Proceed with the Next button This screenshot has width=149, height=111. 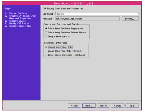89,106
